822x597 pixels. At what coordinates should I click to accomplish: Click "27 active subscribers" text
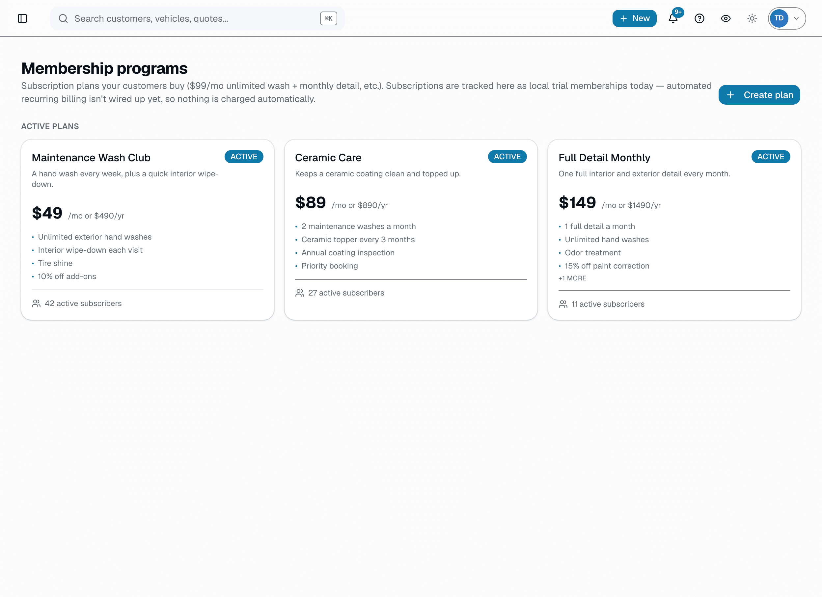coord(346,293)
